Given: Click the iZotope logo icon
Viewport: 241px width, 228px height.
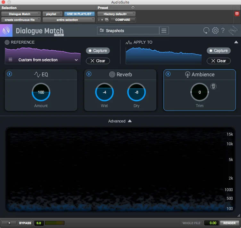Looking at the screenshot, I should (x=6, y=30).
